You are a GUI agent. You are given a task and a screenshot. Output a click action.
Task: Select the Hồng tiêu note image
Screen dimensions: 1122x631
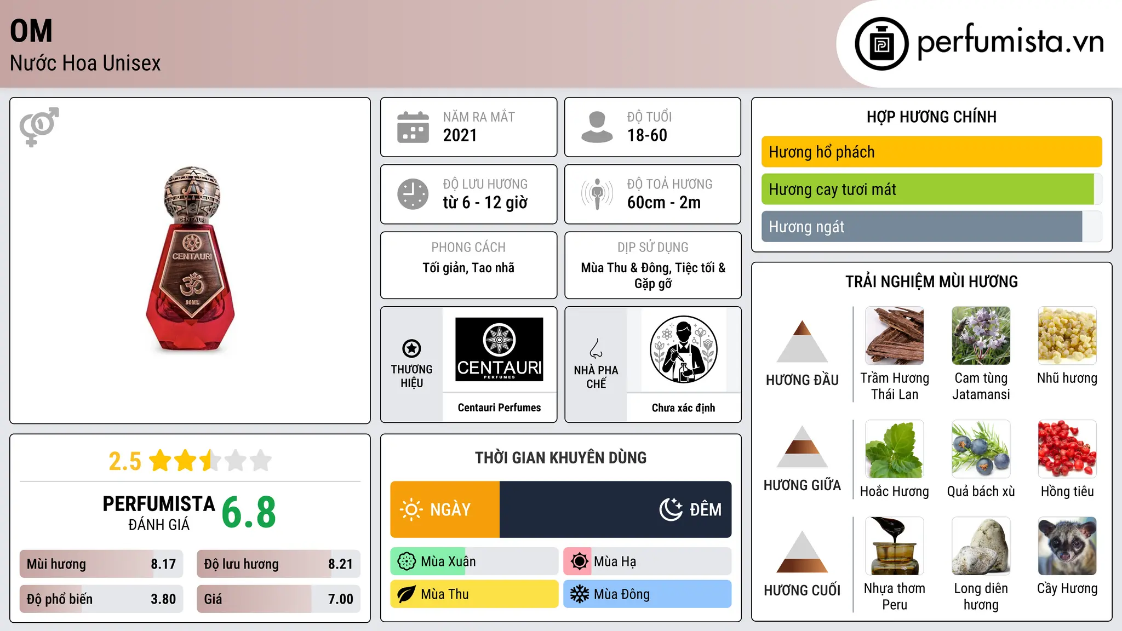coord(1067,449)
